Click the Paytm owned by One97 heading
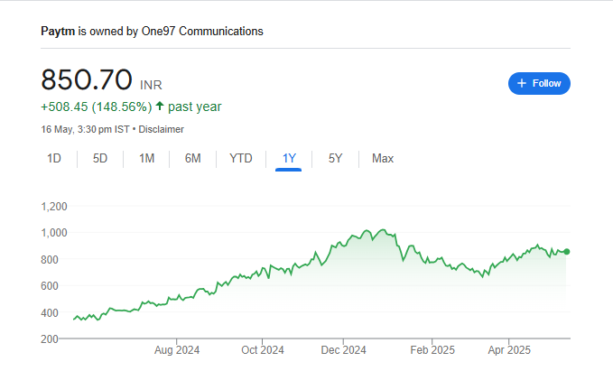 [152, 32]
